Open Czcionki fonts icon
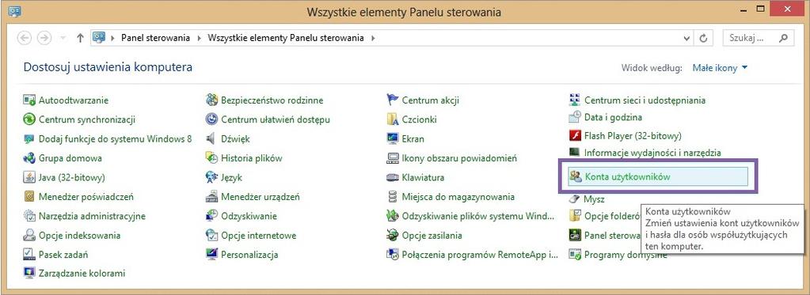Image resolution: width=810 pixels, height=295 pixels. [x=393, y=119]
